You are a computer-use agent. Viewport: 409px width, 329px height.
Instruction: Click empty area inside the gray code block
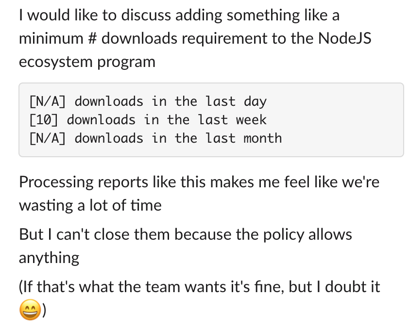pos(339,120)
